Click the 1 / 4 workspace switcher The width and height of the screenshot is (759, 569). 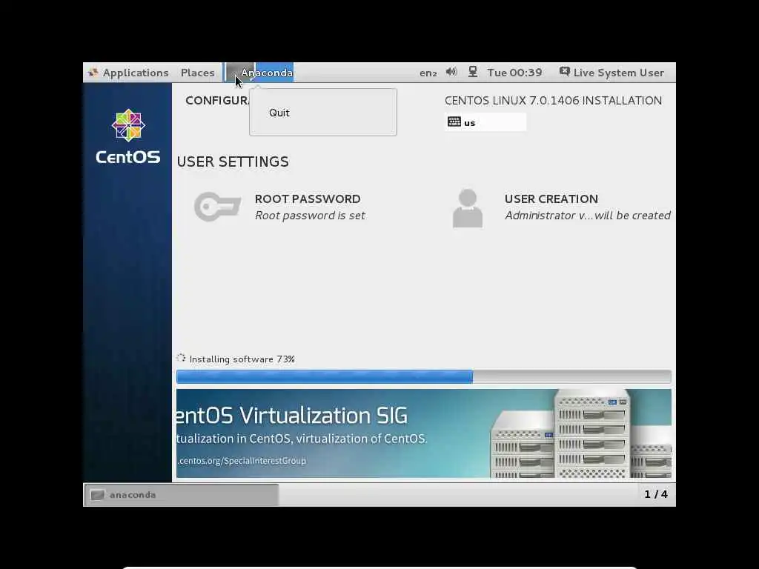coord(656,494)
